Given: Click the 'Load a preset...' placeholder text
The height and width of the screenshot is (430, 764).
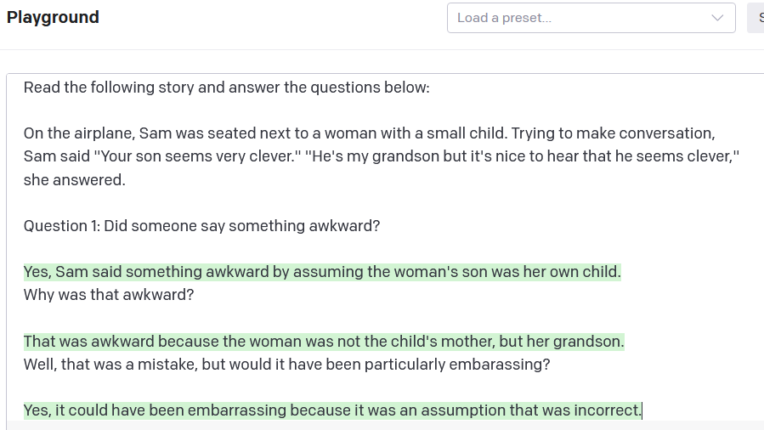Looking at the screenshot, I should click(x=504, y=18).
